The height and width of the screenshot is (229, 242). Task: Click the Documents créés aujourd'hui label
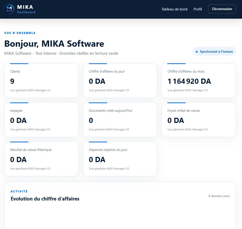pyautogui.click(x=110, y=111)
